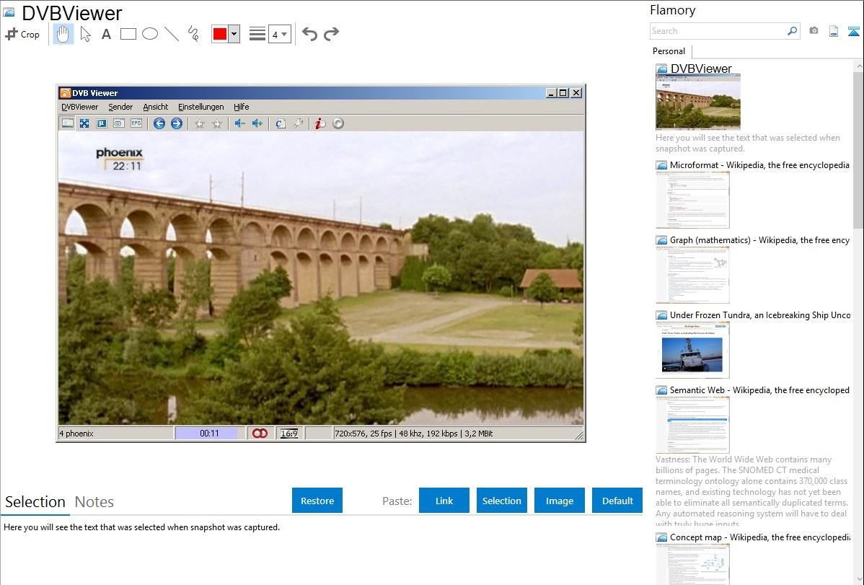Image resolution: width=864 pixels, height=585 pixels.
Task: Click the sidebar scrollbar down arrow
Action: [x=859, y=579]
